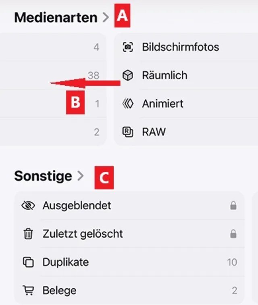
Task: Open Duplikate album list entry
Action: [65, 262]
